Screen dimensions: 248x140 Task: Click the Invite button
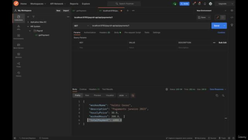[184, 3]
